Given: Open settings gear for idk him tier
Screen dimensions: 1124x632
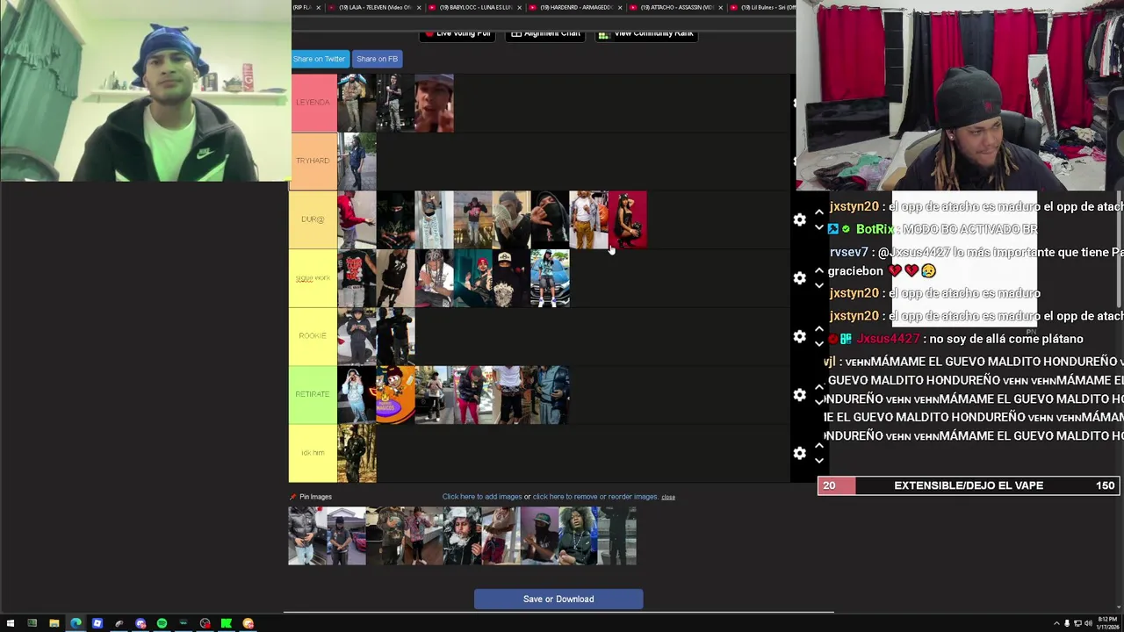Looking at the screenshot, I should (x=799, y=453).
